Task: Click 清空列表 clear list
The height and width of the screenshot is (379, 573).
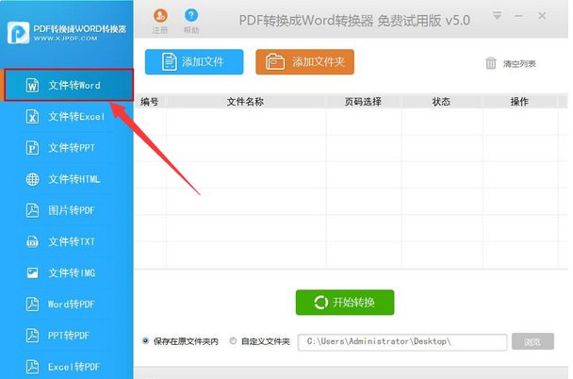Action: pyautogui.click(x=519, y=64)
